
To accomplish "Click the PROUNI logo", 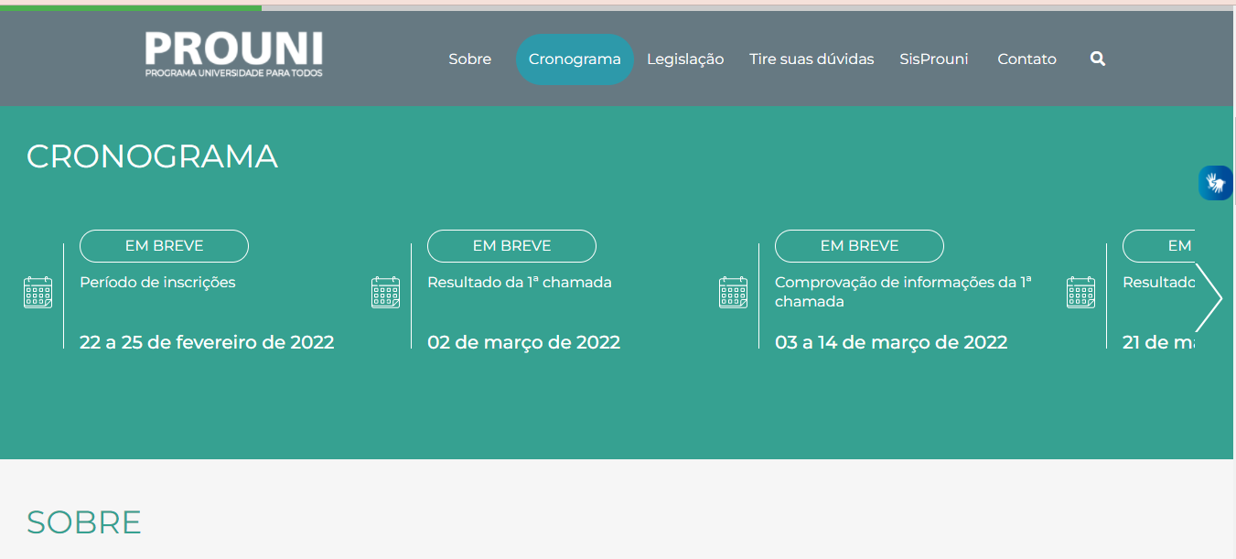I will 233,54.
